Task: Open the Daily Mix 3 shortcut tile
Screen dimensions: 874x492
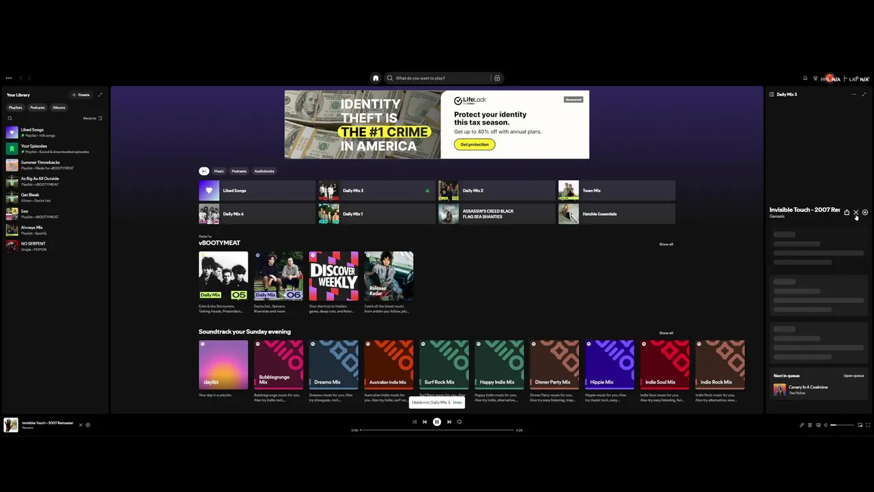Action: (x=376, y=191)
